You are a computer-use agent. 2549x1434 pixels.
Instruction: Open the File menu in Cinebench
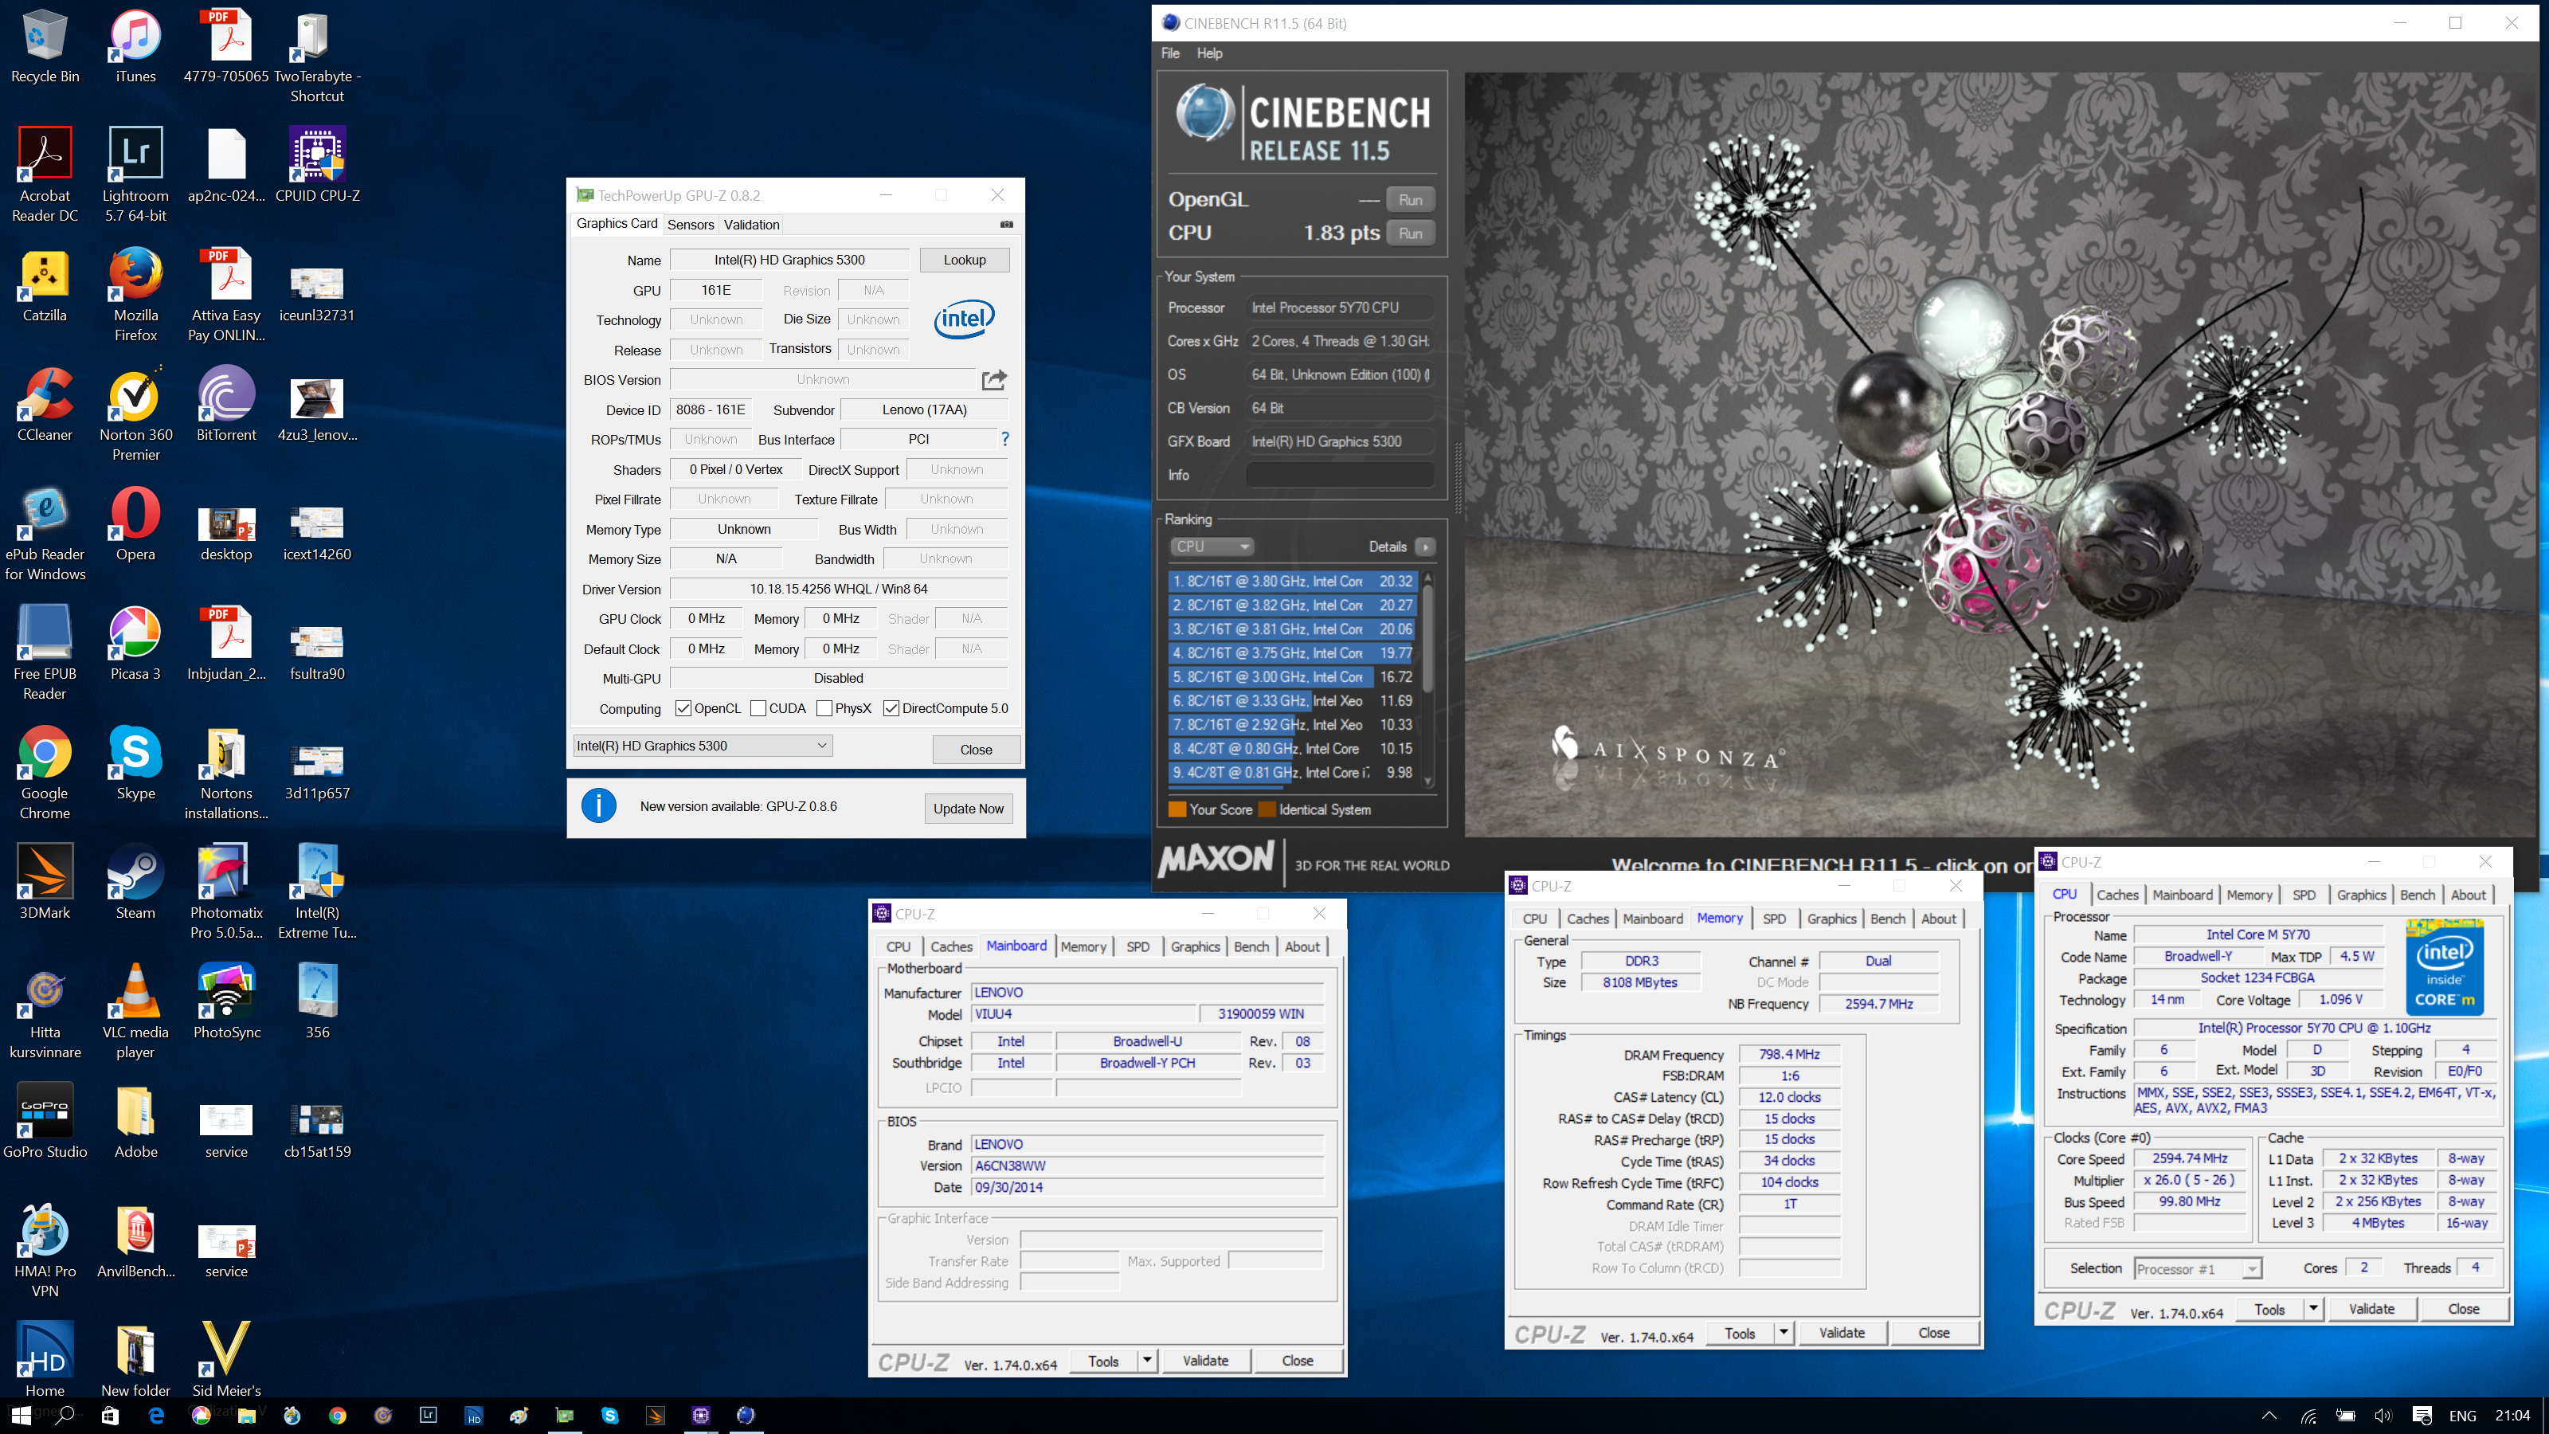[1169, 53]
